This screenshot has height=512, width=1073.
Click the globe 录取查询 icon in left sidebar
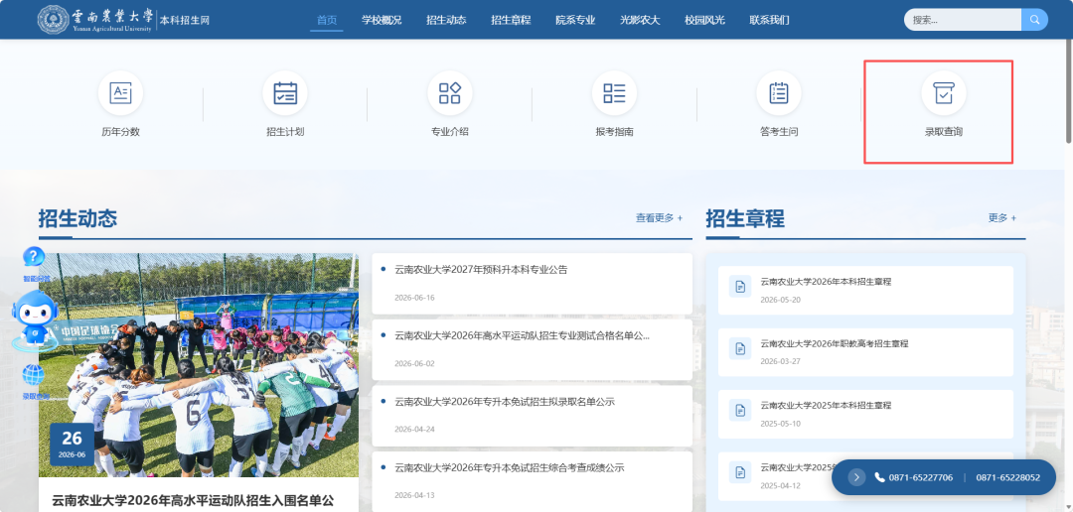coord(34,375)
